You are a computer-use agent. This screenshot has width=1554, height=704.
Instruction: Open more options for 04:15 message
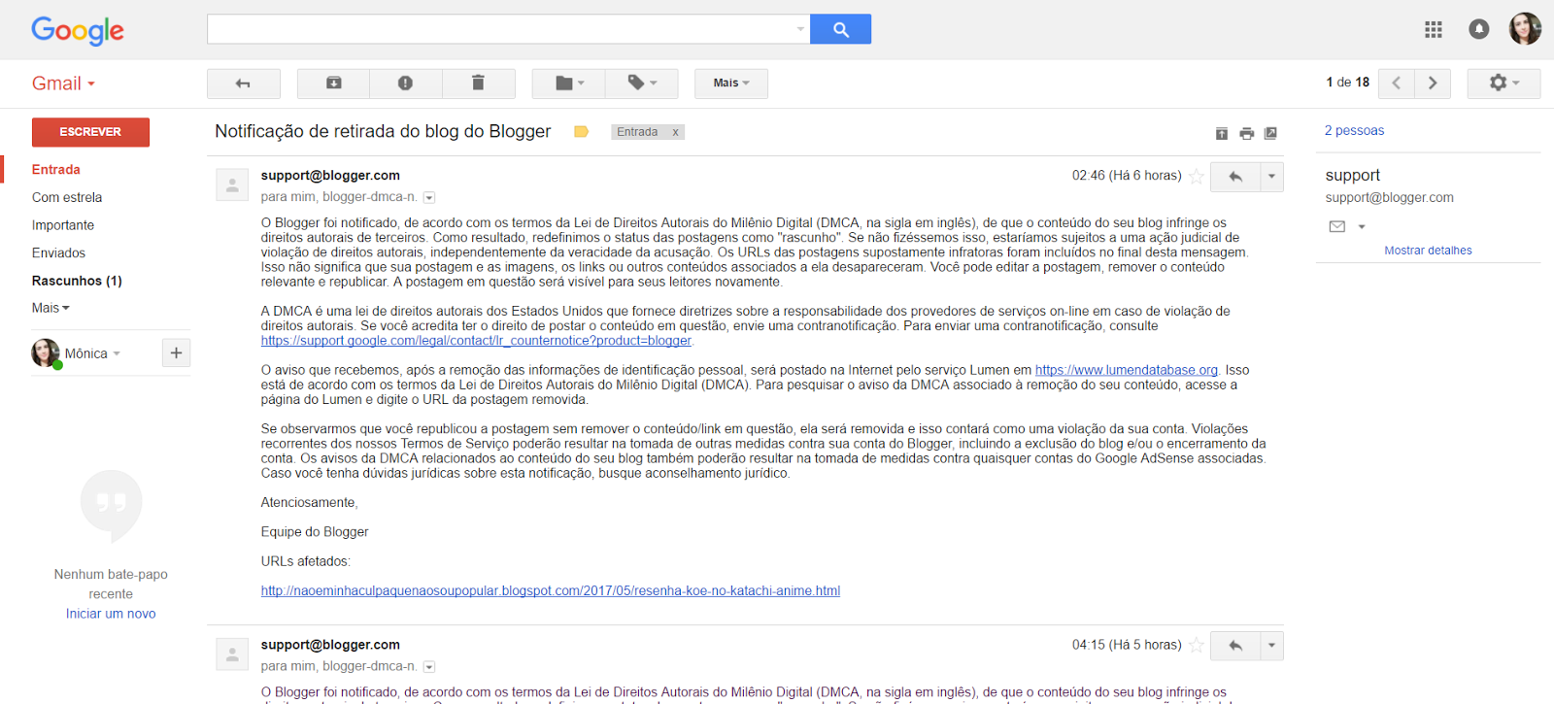pos(1271,646)
